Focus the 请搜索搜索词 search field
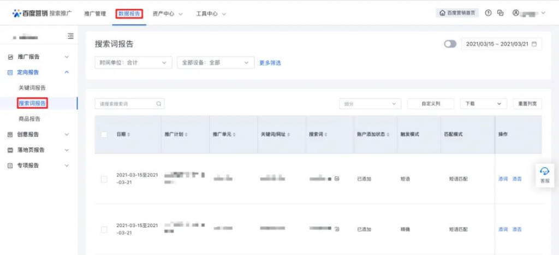 tap(130, 104)
